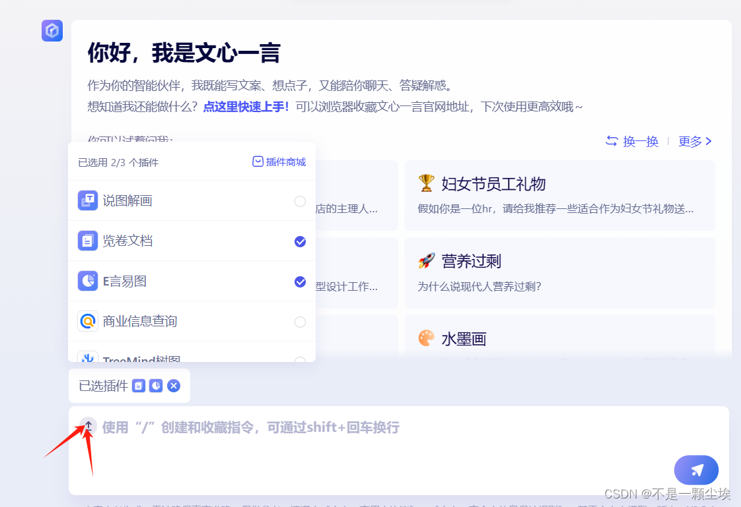This screenshot has width=741, height=507.
Task: Click the 换一换 refresh suggestions button
Action: (x=632, y=141)
